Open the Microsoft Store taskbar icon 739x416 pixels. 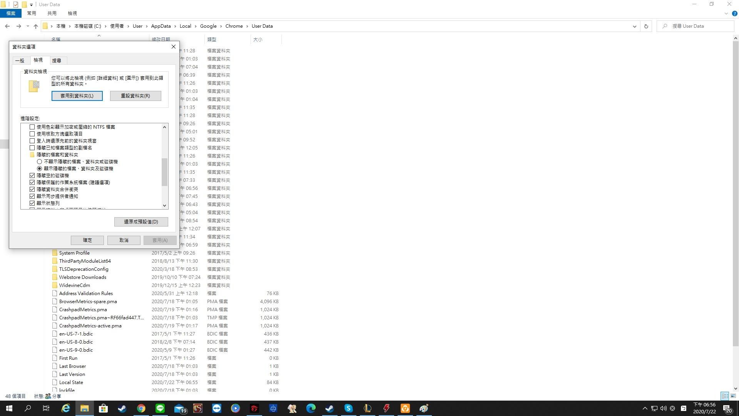tap(103, 408)
